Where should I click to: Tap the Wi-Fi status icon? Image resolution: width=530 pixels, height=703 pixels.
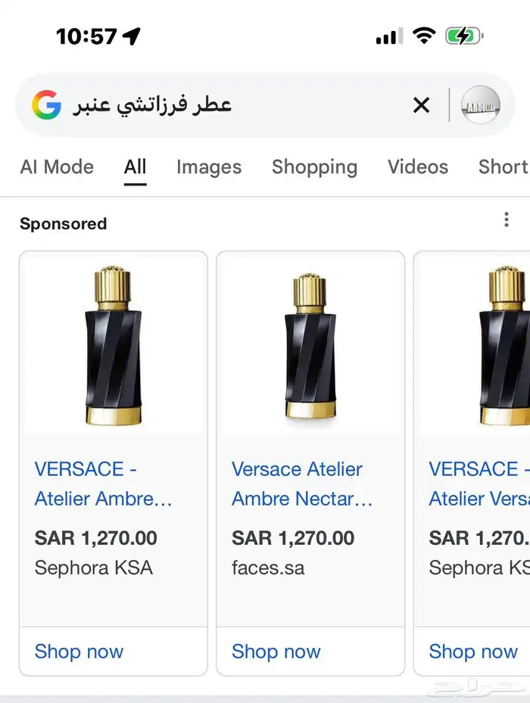[424, 36]
